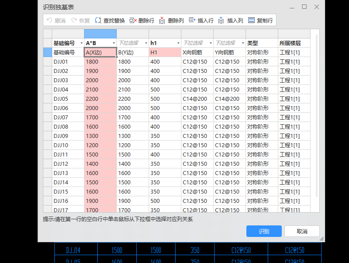Click the 删除列 delete column tool
This screenshot has height=263, width=349.
171,20
